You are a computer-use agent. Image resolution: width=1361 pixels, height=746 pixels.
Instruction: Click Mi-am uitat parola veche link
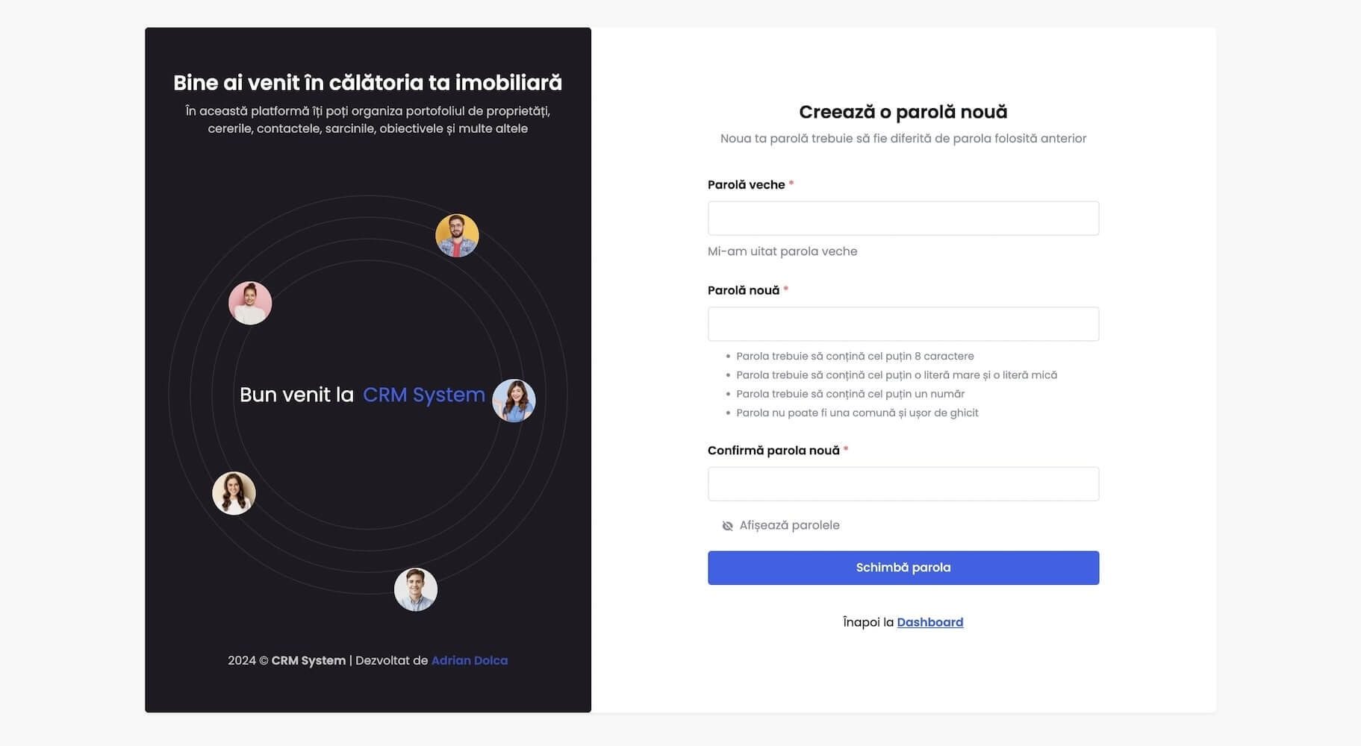click(782, 251)
